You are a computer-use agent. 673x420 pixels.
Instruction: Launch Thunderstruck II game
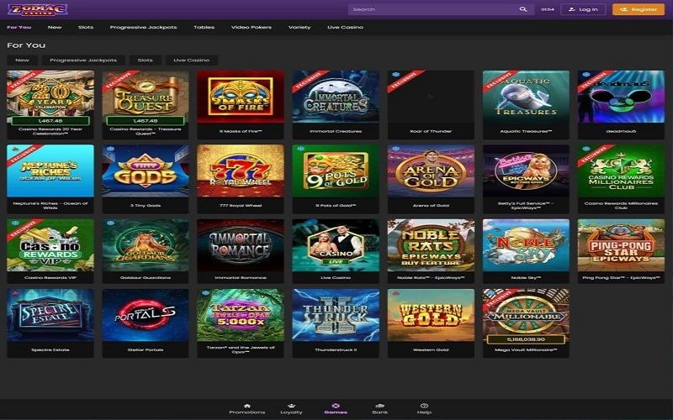(x=336, y=323)
